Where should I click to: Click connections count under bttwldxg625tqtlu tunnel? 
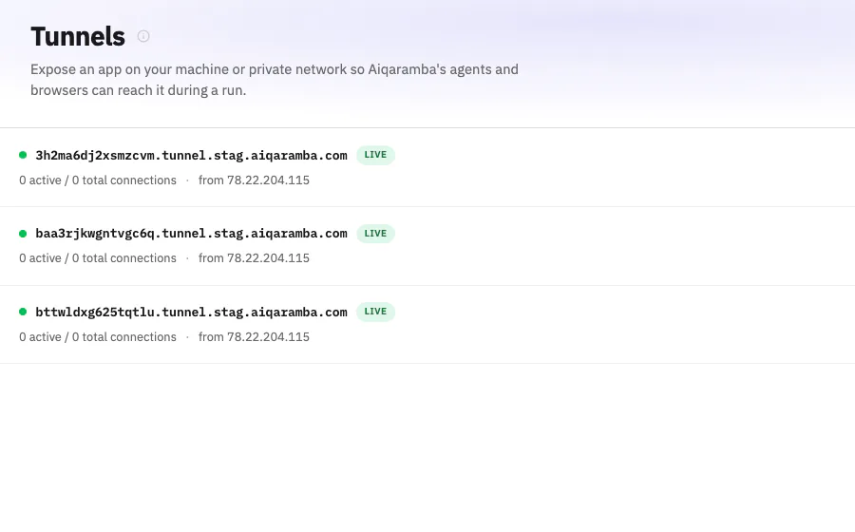[98, 337]
